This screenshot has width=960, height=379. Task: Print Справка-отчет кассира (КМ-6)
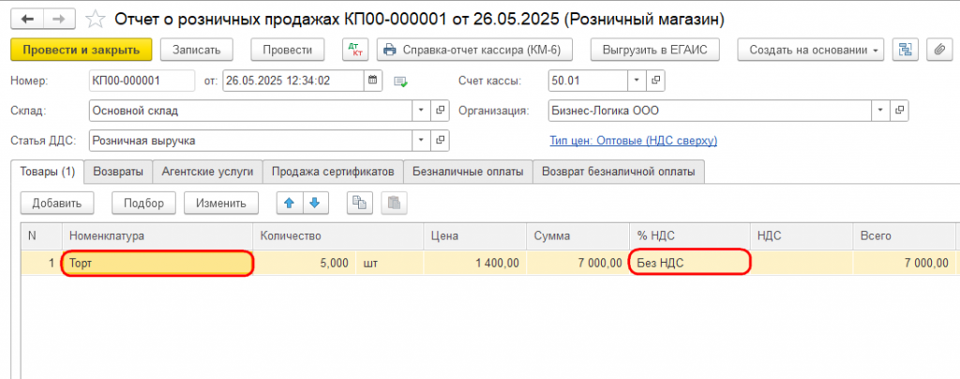point(474,50)
